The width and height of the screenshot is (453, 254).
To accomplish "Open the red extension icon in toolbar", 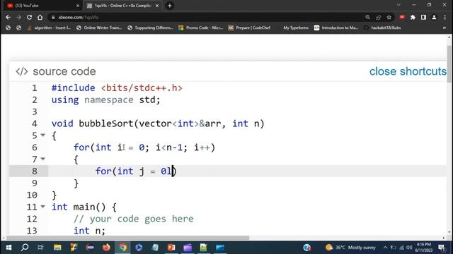I will pos(402,17).
